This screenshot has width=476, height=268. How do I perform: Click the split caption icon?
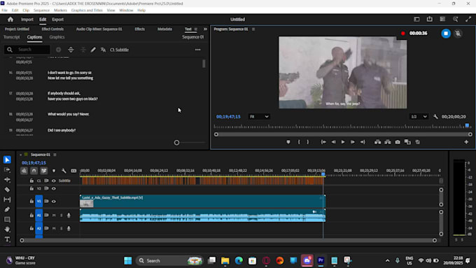coord(71,50)
